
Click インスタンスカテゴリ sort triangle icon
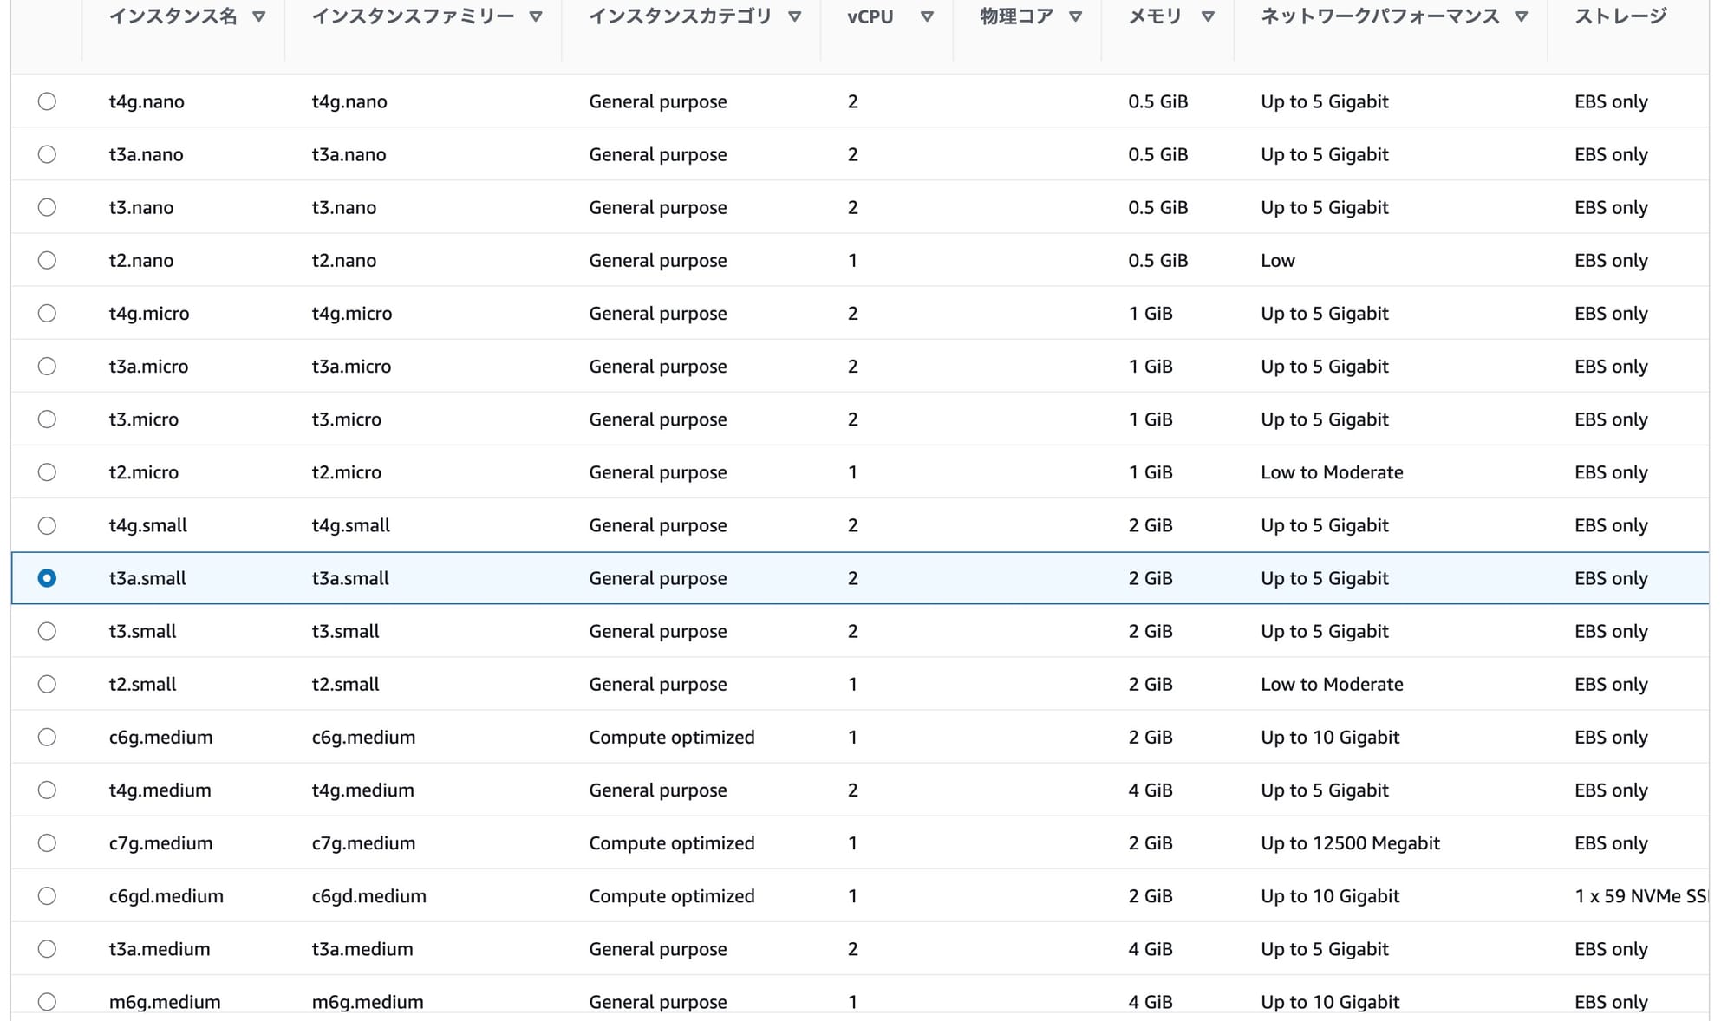coord(794,16)
